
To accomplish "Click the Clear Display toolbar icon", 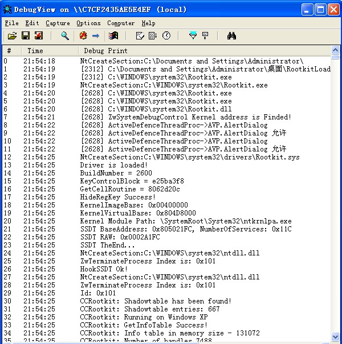I will (140, 35).
